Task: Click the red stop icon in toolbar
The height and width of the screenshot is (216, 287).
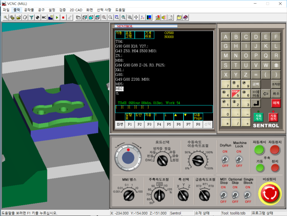Action: pos(63,17)
